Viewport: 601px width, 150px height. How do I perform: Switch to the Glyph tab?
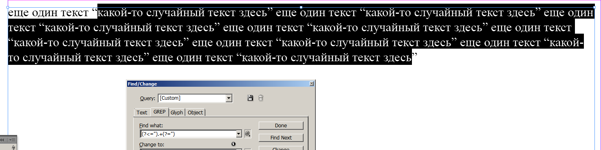[177, 112]
